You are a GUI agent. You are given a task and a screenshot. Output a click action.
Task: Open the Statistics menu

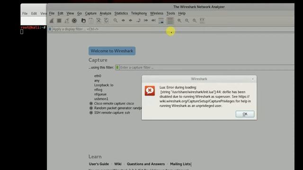pyautogui.click(x=121, y=13)
